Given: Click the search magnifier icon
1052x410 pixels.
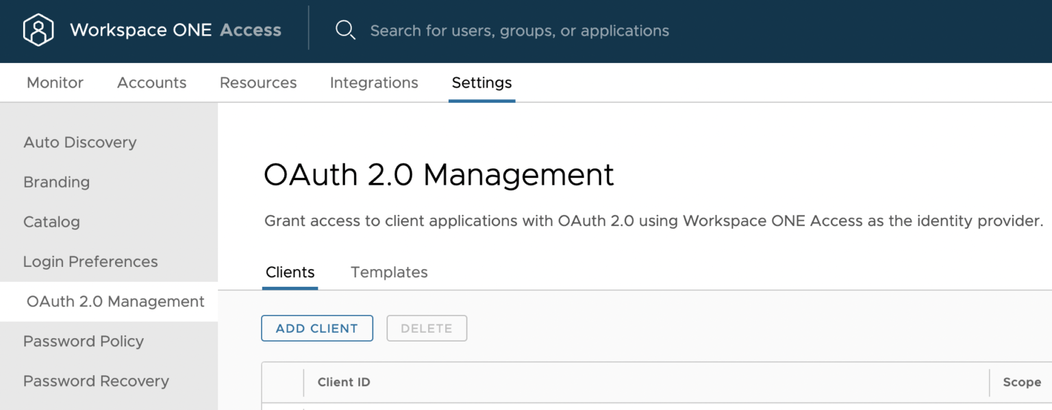Looking at the screenshot, I should point(345,29).
